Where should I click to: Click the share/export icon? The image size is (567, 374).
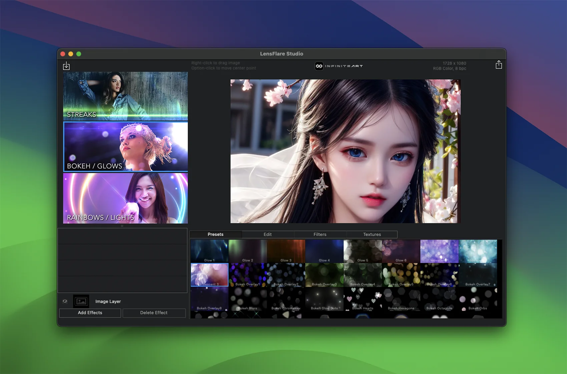coord(499,65)
